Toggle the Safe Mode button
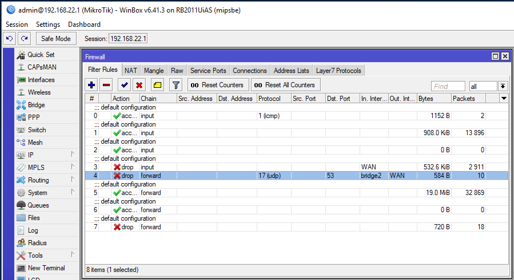The image size is (514, 280). 56,38
